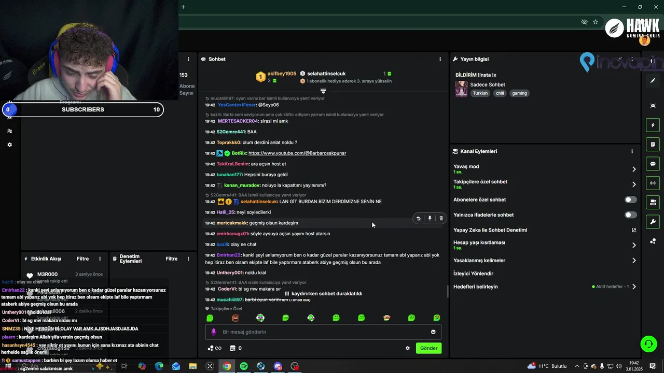Click the Gönder send button
This screenshot has width=664, height=373.
[x=428, y=348]
